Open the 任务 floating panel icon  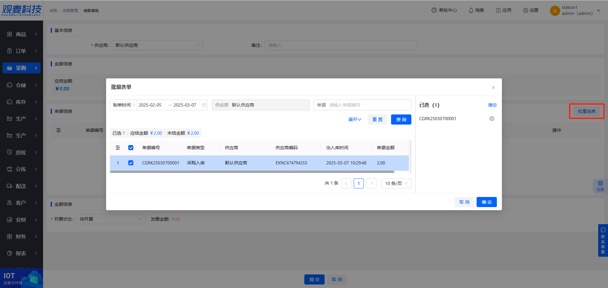pos(600,186)
